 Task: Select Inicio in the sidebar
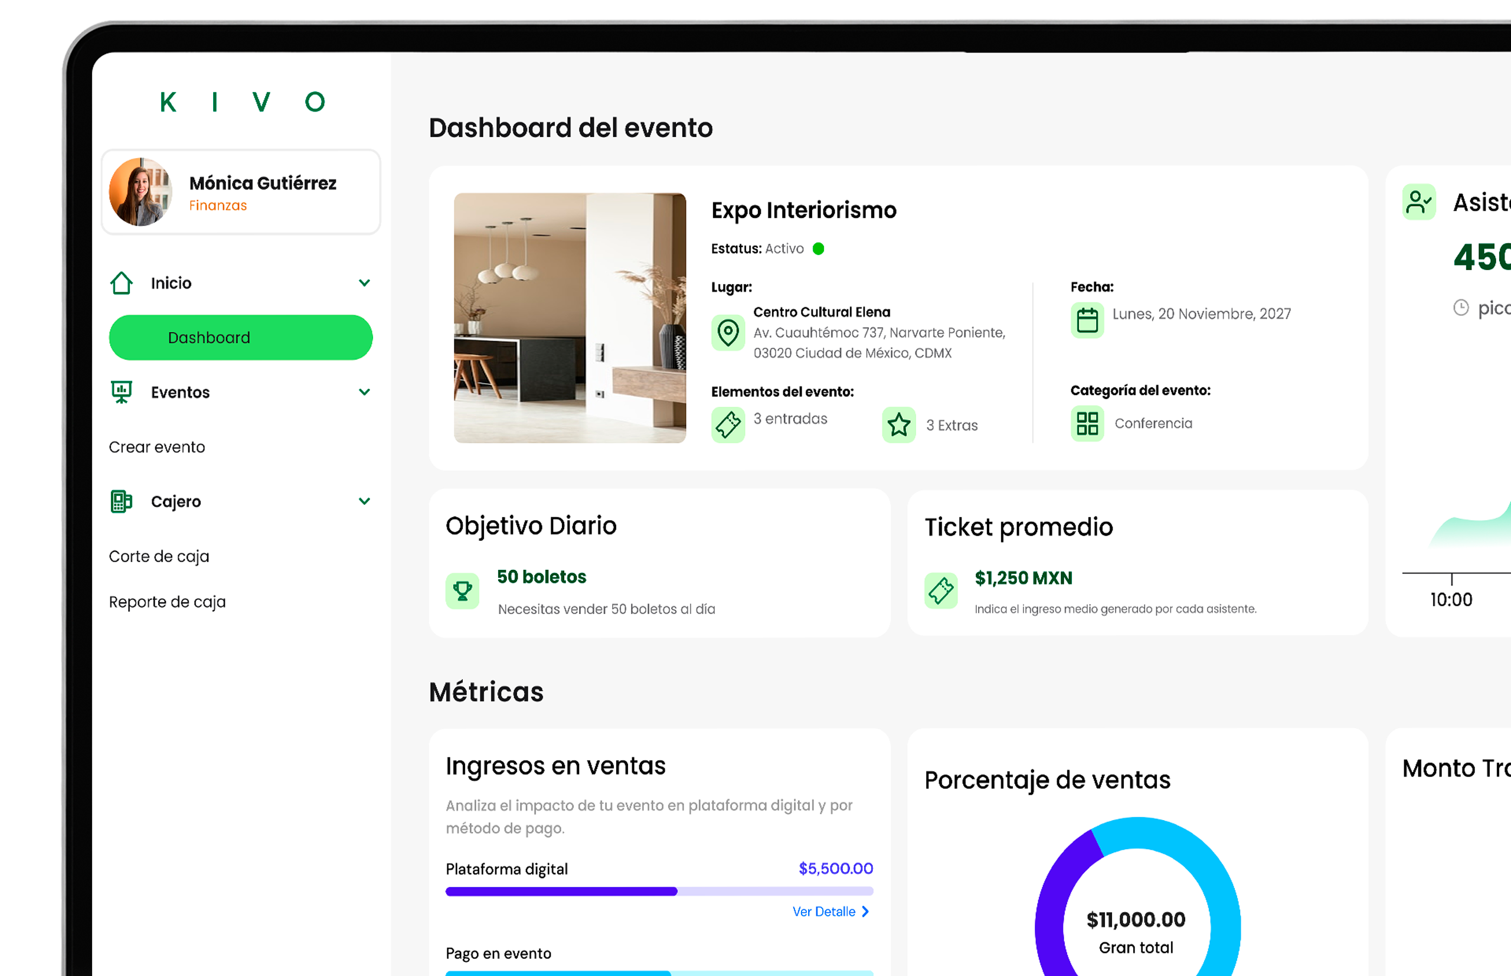coord(171,283)
